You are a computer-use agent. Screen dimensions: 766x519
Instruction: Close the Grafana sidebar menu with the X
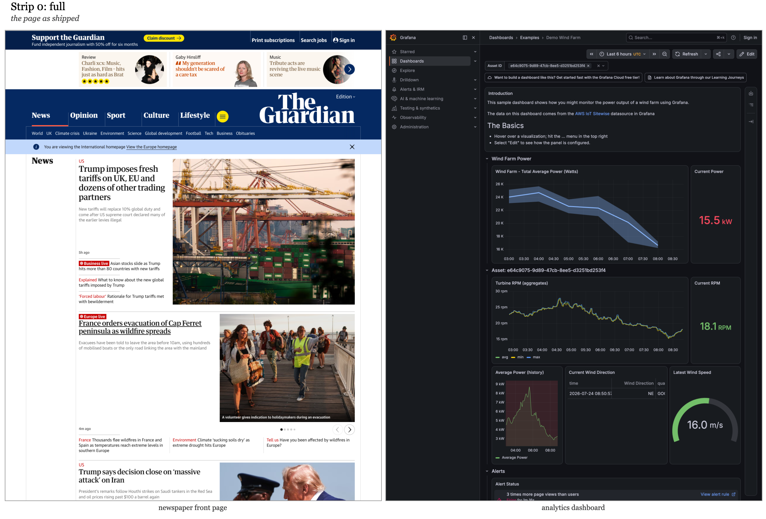pos(473,38)
